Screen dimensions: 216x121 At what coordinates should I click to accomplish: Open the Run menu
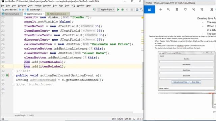61,6
